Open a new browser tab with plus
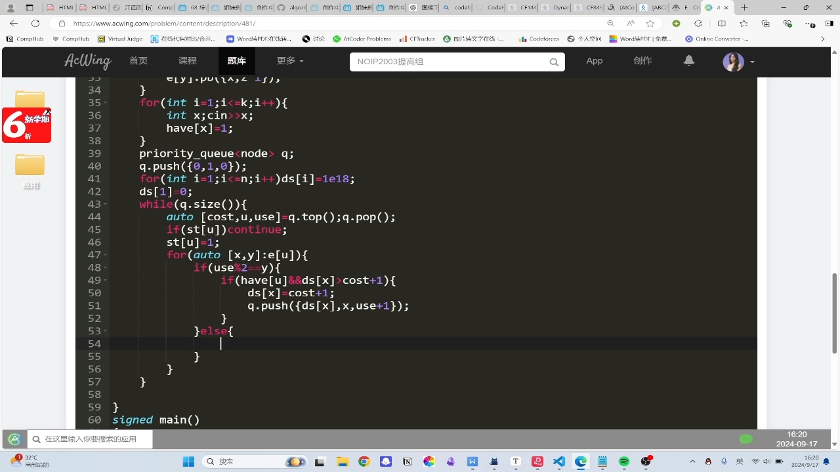This screenshot has height=472, width=840. pyautogui.click(x=744, y=7)
